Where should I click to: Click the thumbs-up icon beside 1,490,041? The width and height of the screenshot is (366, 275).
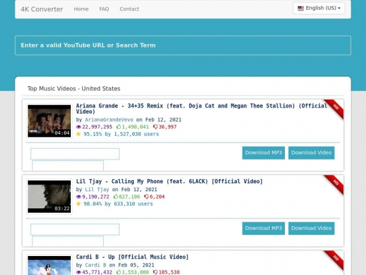click(118, 127)
